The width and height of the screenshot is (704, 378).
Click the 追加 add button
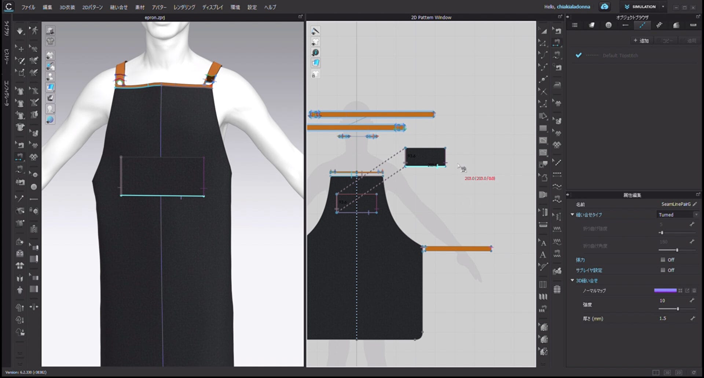[x=641, y=41]
